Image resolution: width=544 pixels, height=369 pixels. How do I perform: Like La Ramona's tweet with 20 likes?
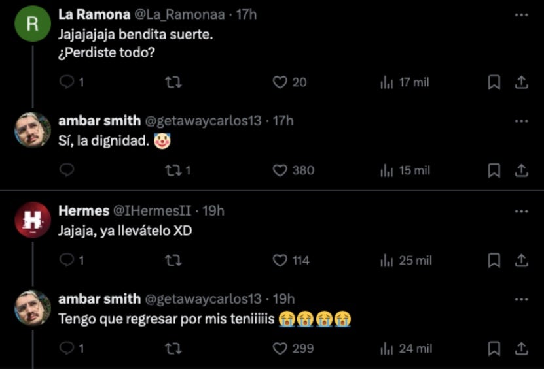tap(280, 82)
